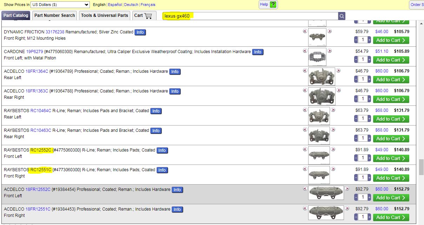Switch language to Français
Viewport: 424px width, 225px height.
pyautogui.click(x=148, y=5)
